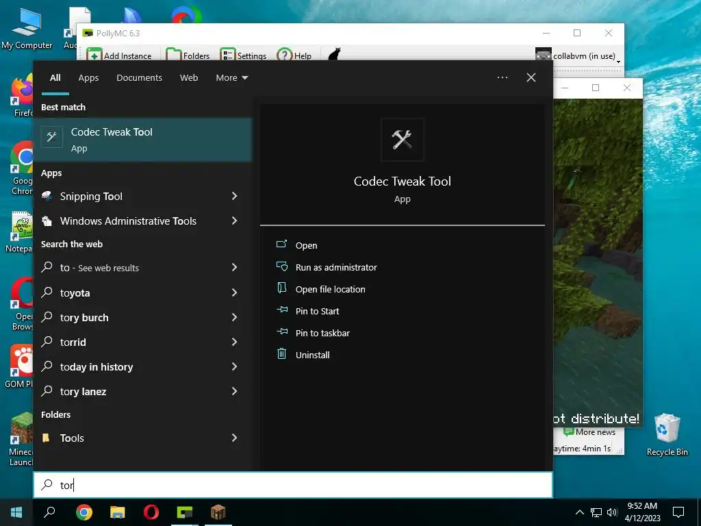The width and height of the screenshot is (701, 526).
Task: Click the Run as administrator shield icon
Action: [x=282, y=266]
